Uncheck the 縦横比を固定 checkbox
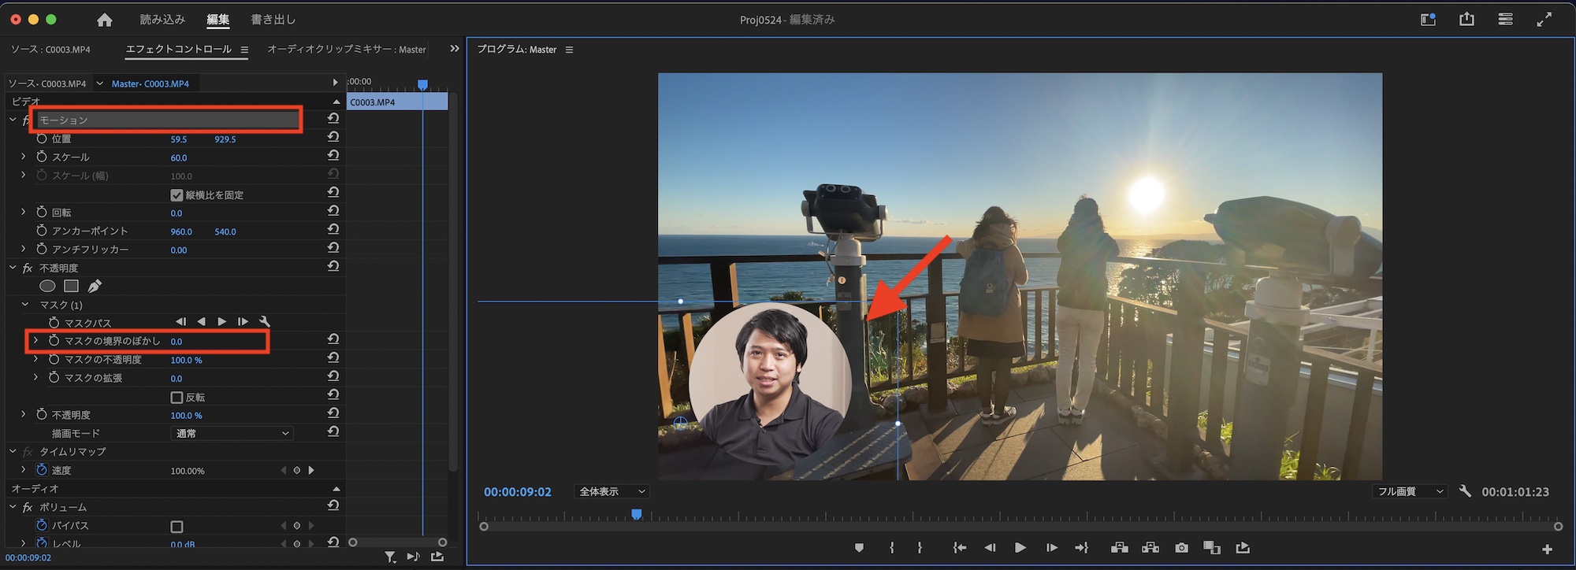The image size is (1576, 570). point(177,195)
